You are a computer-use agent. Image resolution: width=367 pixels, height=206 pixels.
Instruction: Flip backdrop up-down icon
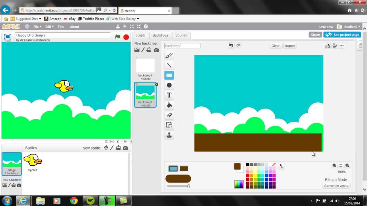click(x=334, y=46)
